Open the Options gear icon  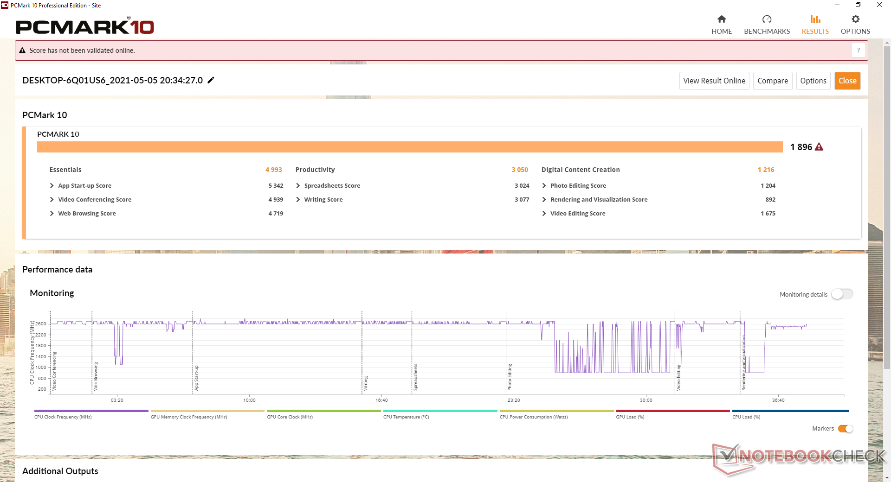855,19
